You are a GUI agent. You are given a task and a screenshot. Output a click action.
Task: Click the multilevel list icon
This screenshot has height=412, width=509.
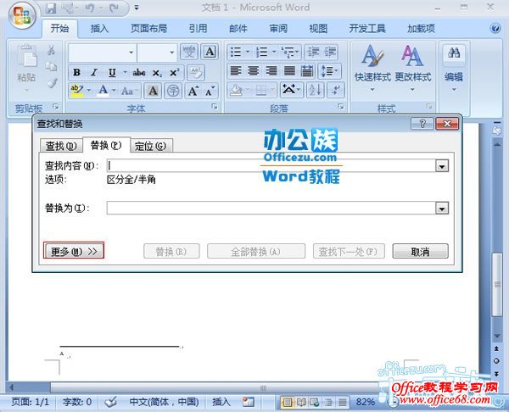288,52
